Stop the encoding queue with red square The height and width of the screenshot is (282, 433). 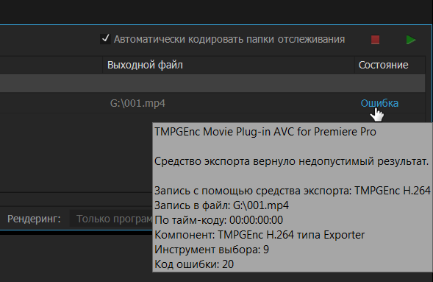pos(375,40)
